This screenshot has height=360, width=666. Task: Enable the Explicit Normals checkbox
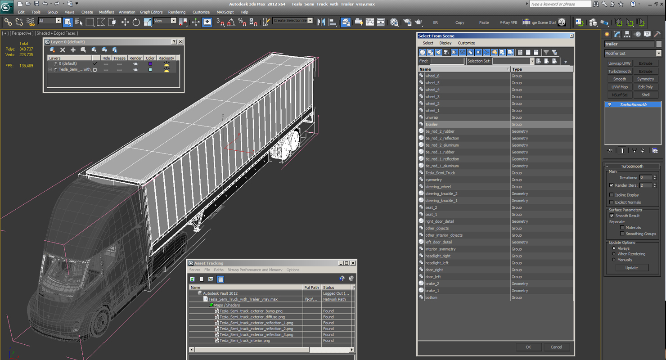pyautogui.click(x=612, y=202)
